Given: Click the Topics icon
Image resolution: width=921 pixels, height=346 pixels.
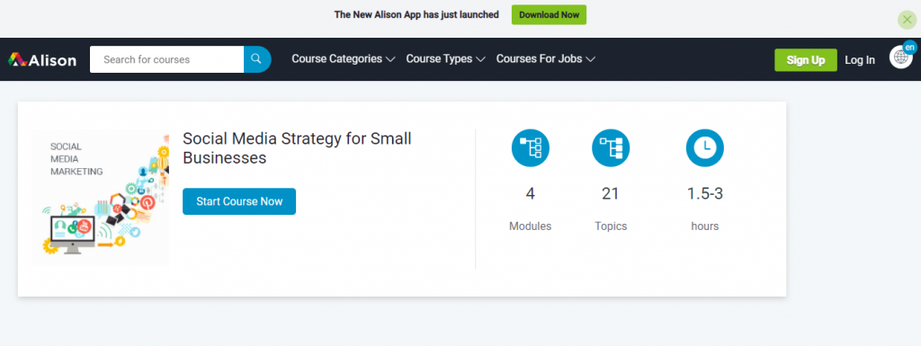Looking at the screenshot, I should click(x=611, y=147).
